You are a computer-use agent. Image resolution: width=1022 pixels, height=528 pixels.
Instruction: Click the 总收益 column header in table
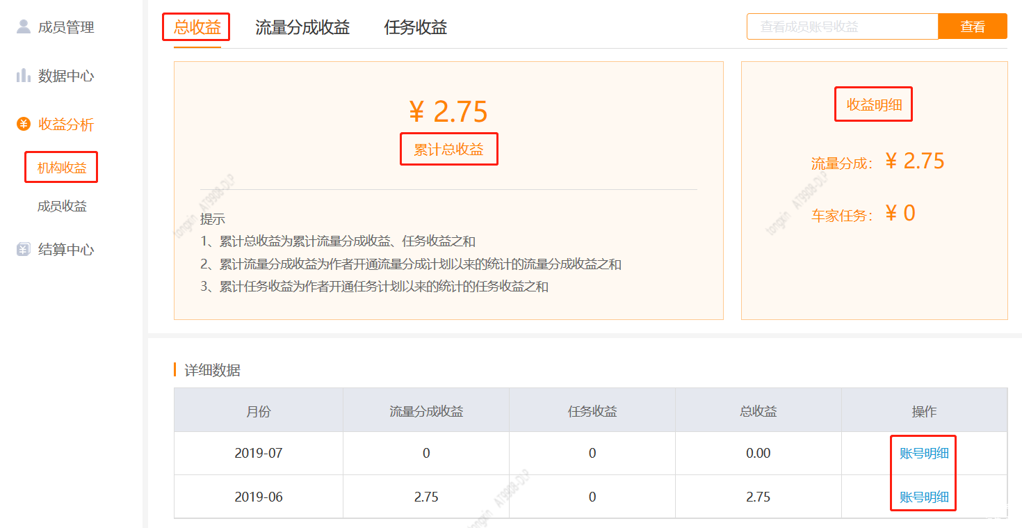point(758,411)
